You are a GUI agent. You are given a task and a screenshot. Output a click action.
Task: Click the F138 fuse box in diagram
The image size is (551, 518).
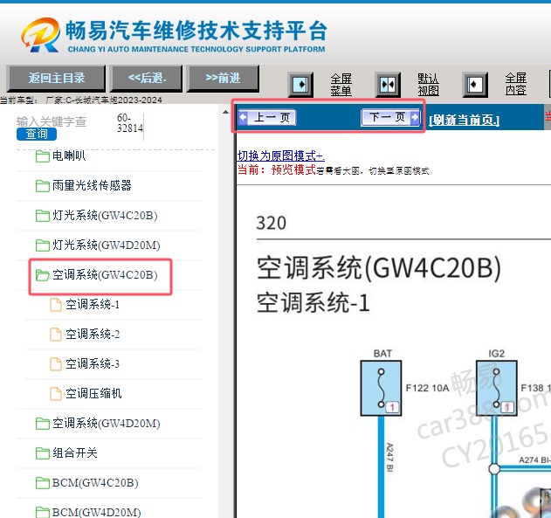pos(496,389)
